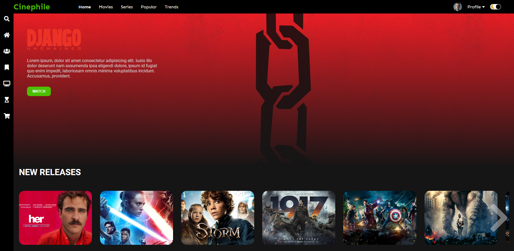The width and height of the screenshot is (514, 251).
Task: Click the Cinephile logo
Action: pos(32,7)
